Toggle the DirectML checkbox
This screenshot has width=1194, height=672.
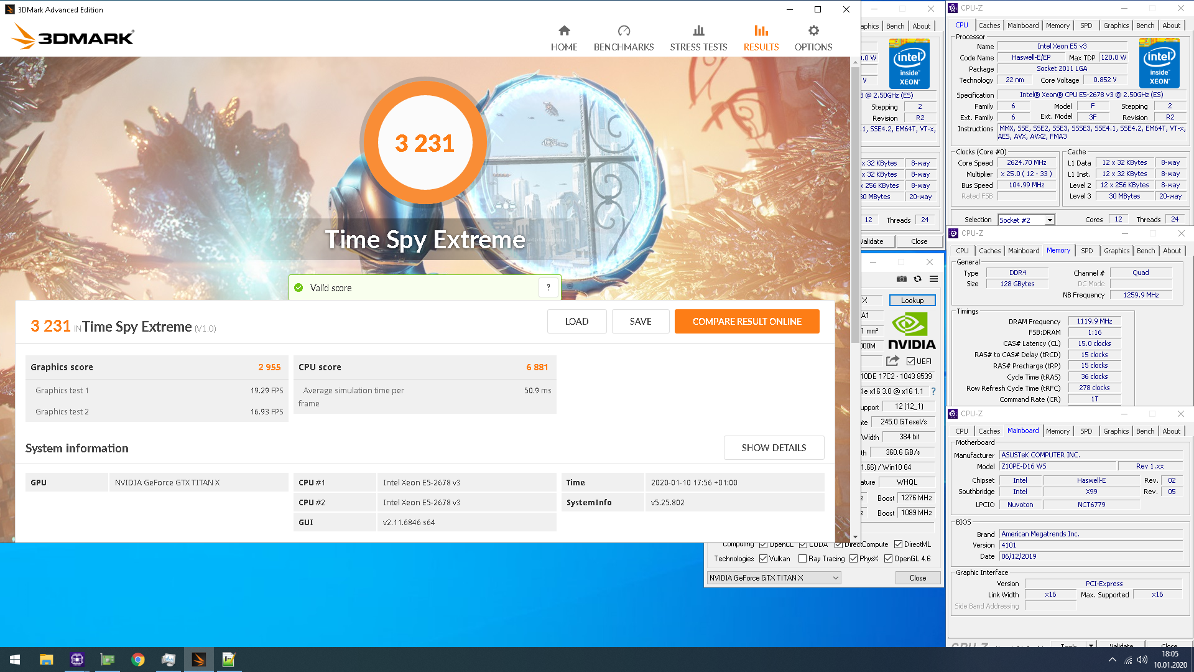coord(899,544)
